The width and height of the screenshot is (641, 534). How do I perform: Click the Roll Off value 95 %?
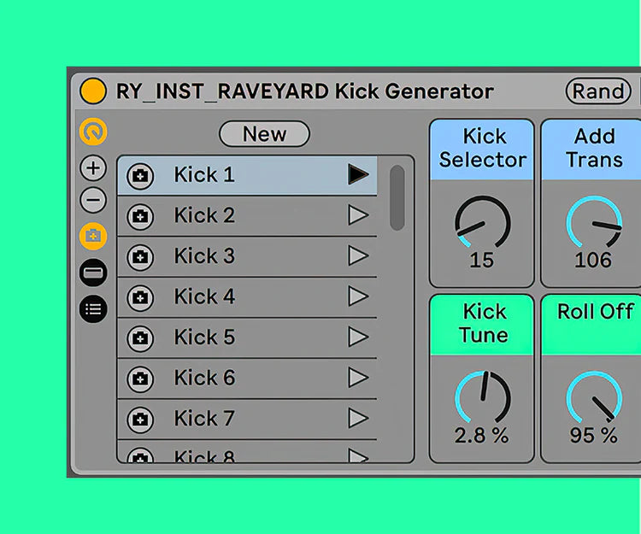(593, 436)
